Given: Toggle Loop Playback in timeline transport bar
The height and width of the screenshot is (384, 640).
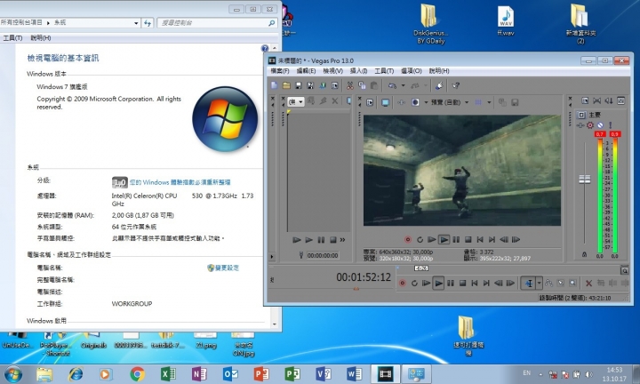Looking at the screenshot, I should coord(414,283).
